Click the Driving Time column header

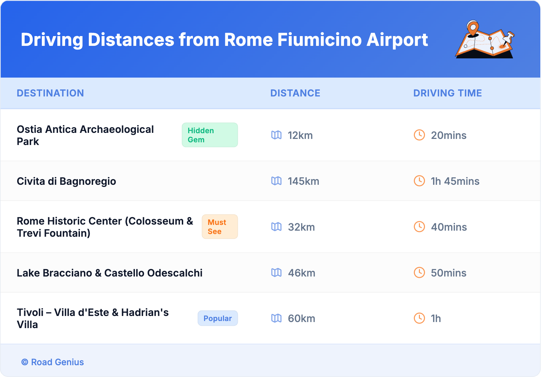tap(447, 93)
